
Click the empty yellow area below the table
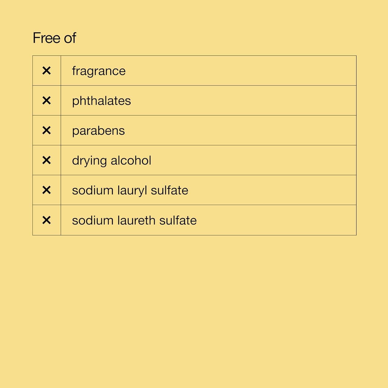[x=194, y=310]
